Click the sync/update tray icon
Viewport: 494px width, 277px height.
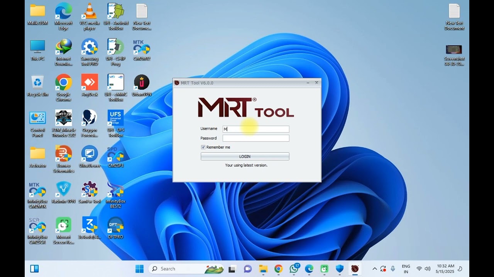coord(383,269)
